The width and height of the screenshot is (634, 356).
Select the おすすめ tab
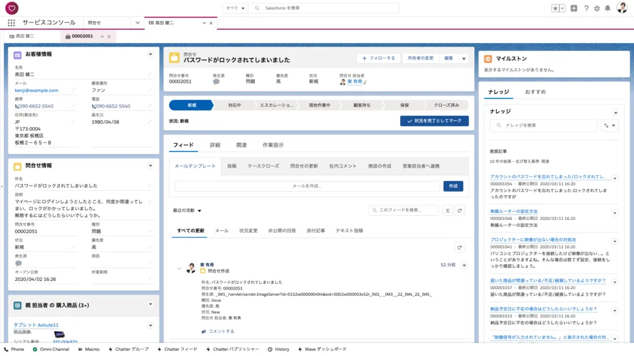point(535,92)
